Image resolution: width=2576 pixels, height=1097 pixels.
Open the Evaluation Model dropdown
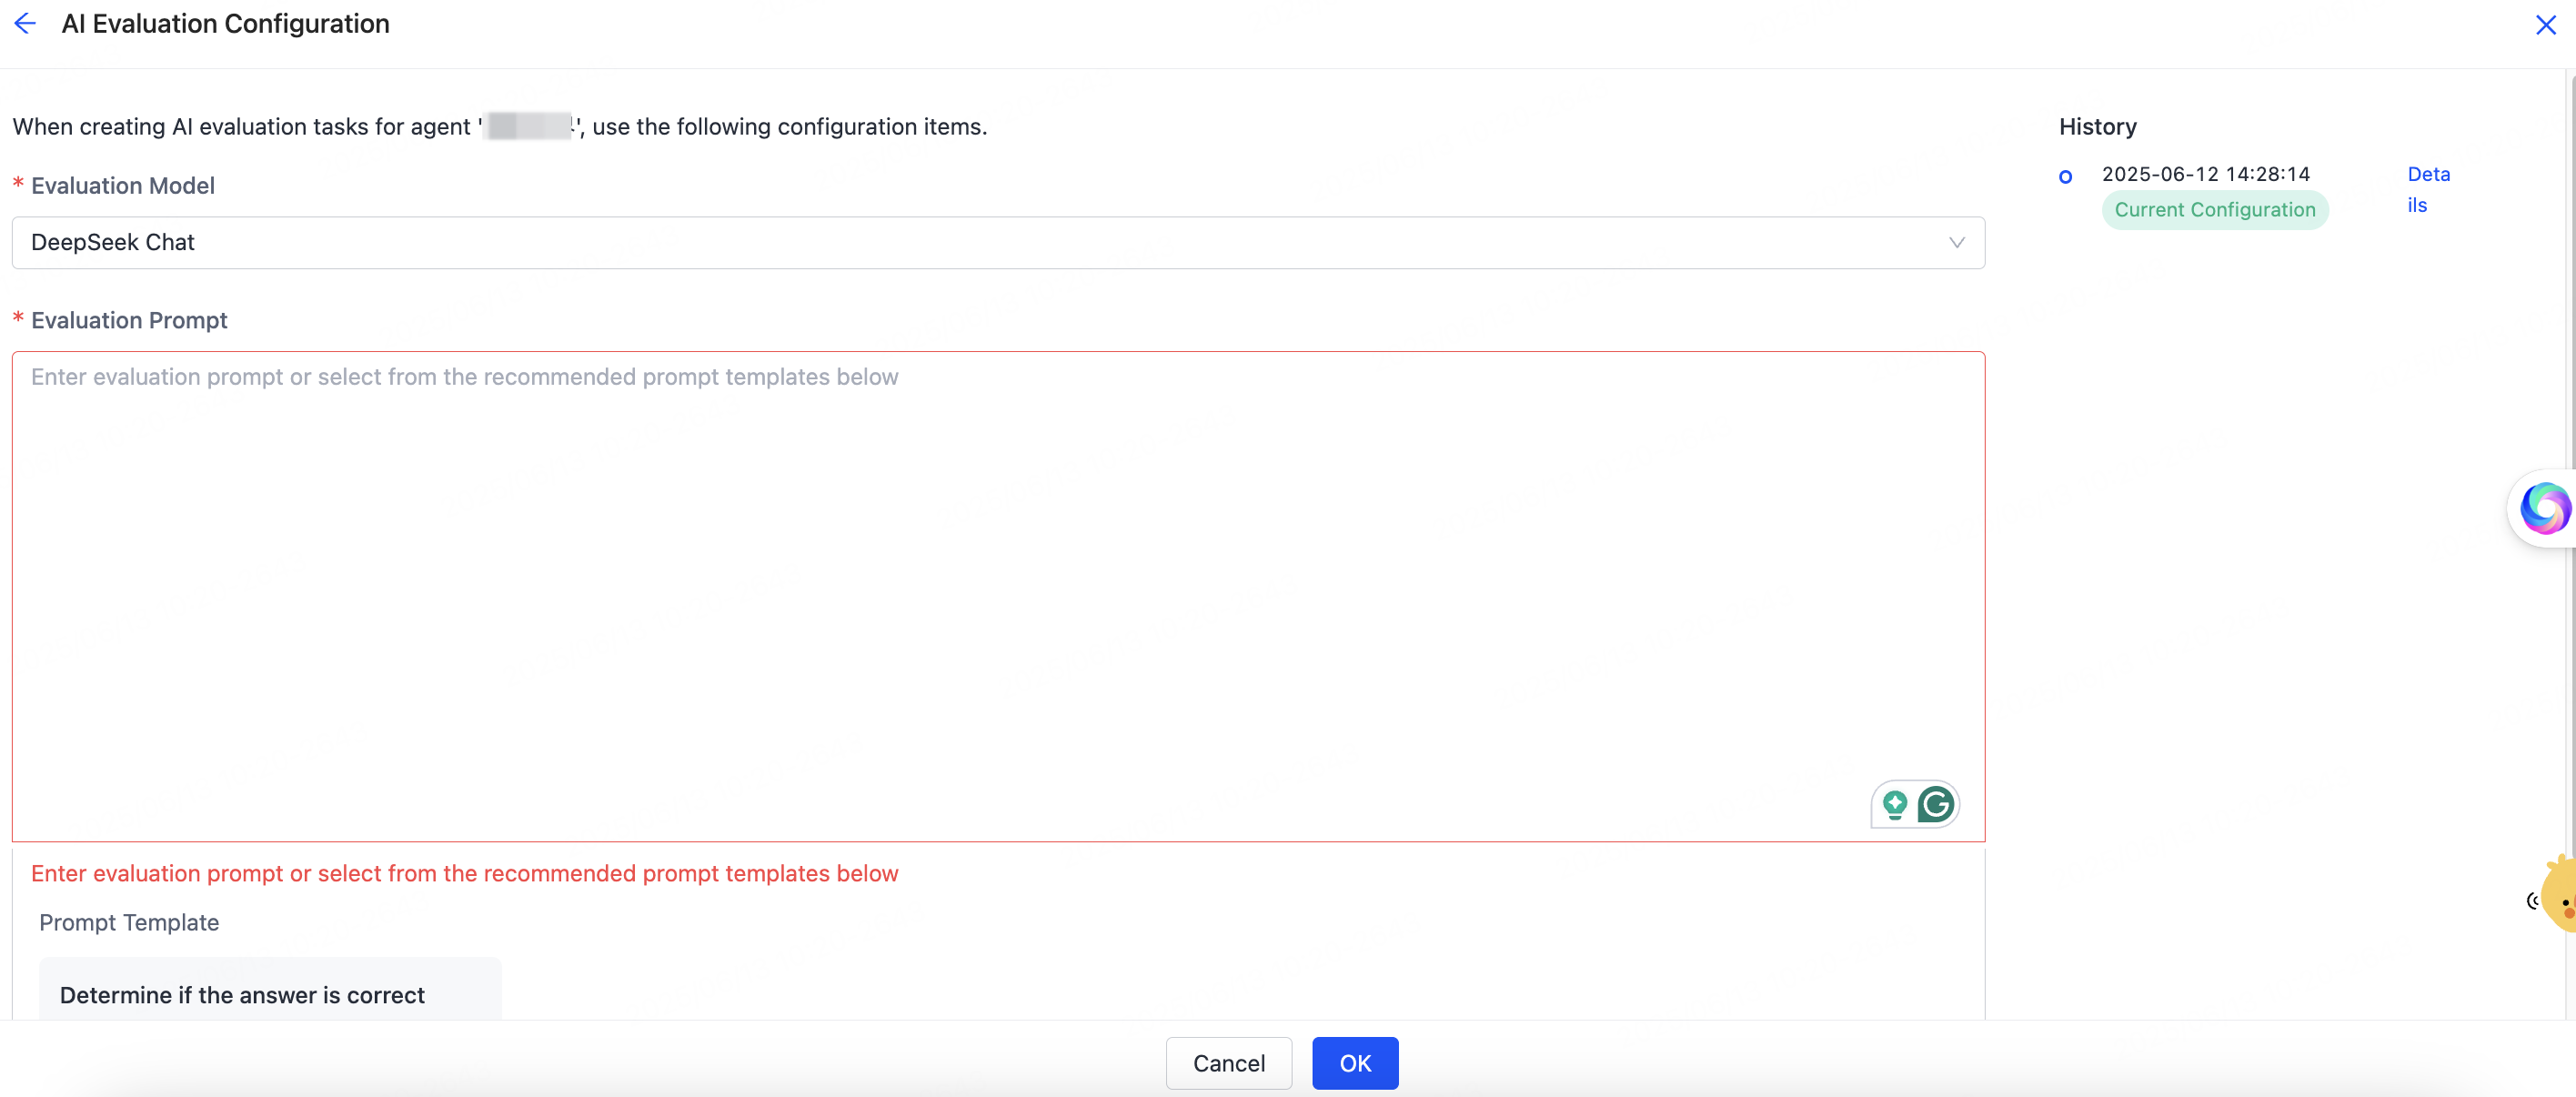pos(998,243)
